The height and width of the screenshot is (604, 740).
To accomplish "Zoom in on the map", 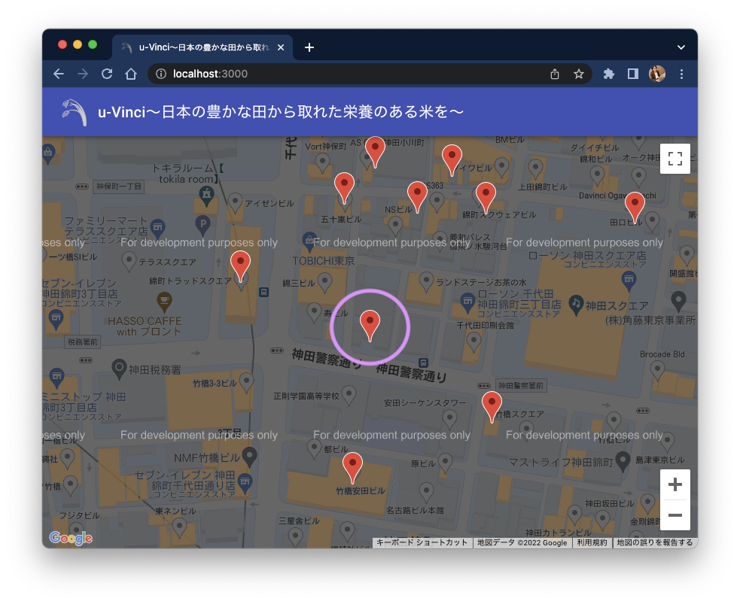I will pos(675,484).
